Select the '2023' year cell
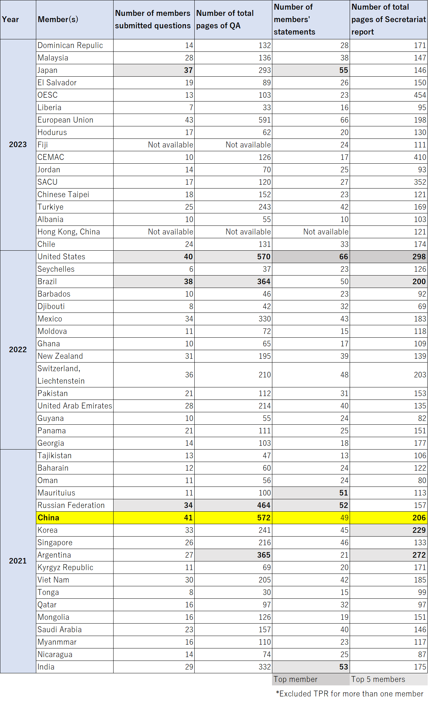This screenshot has height=703, width=428. click(18, 145)
